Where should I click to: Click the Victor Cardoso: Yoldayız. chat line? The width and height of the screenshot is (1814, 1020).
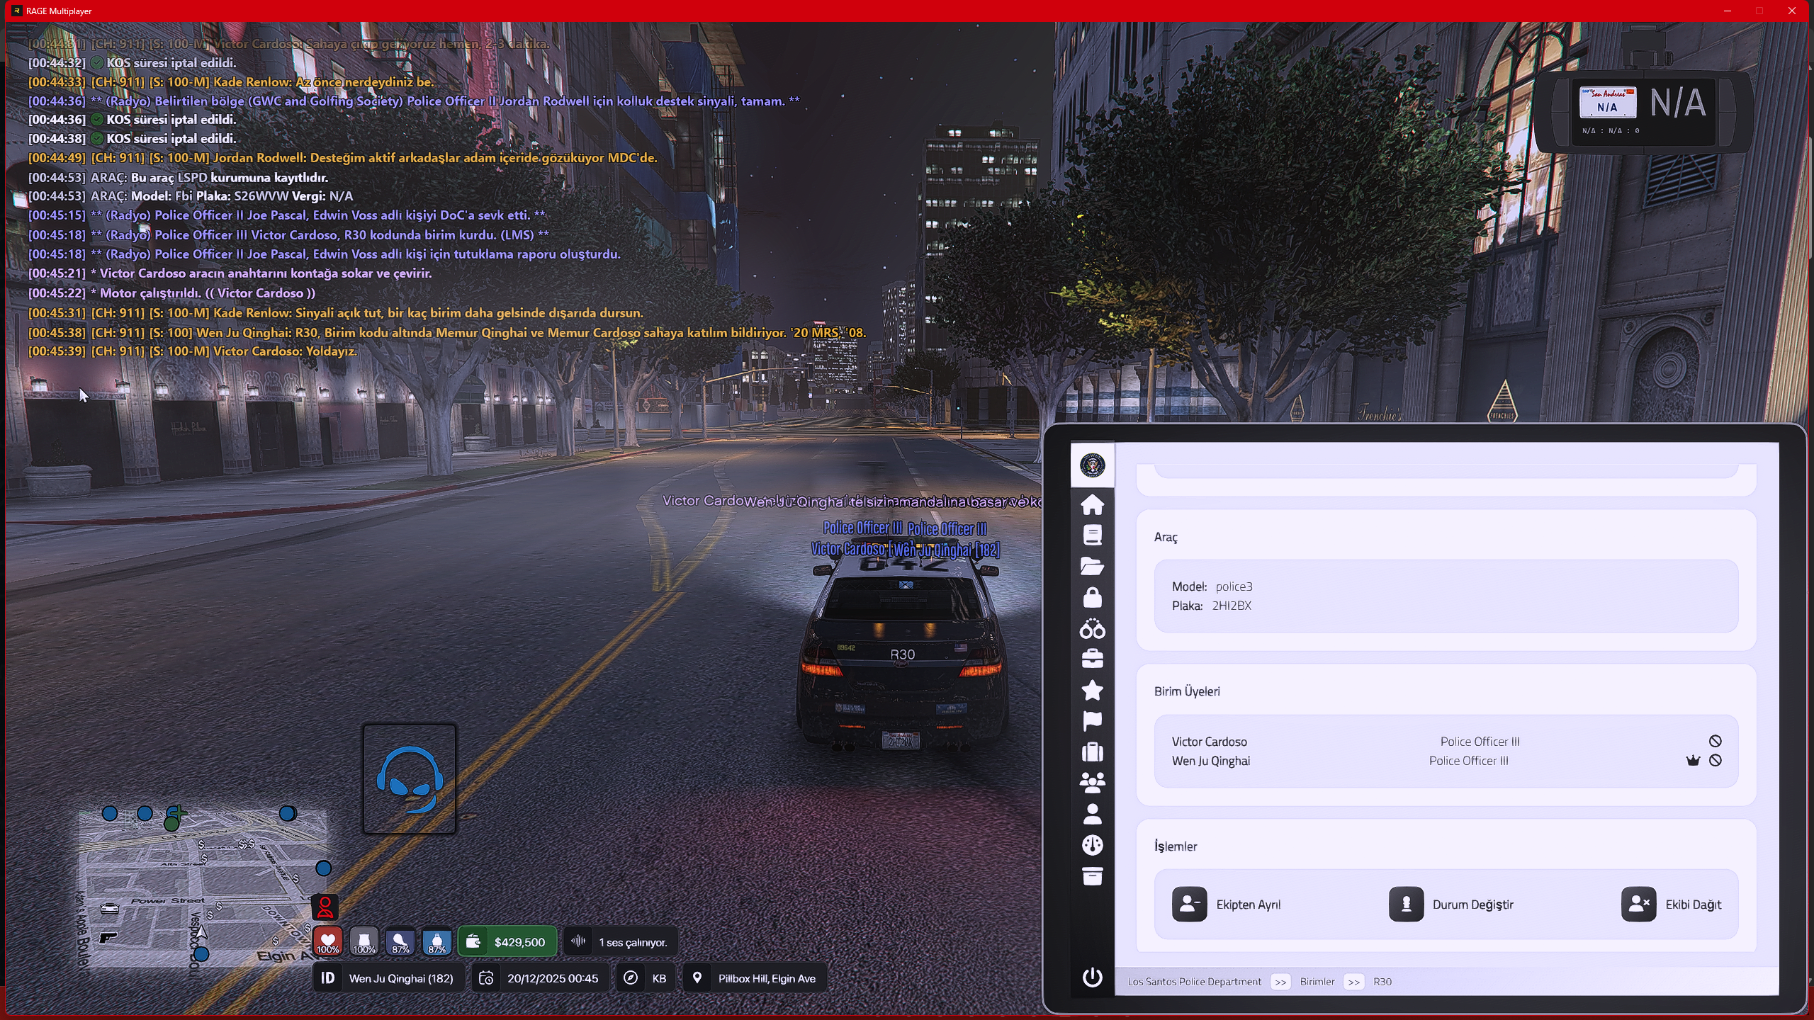pos(193,351)
